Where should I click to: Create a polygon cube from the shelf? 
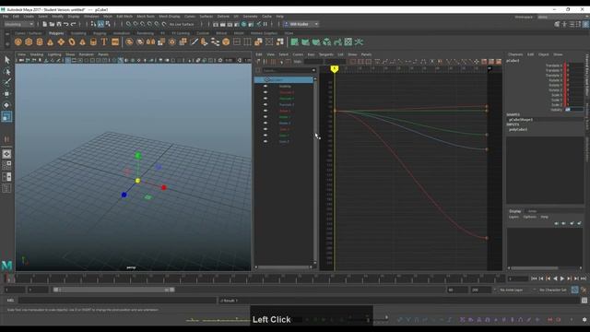[29, 42]
